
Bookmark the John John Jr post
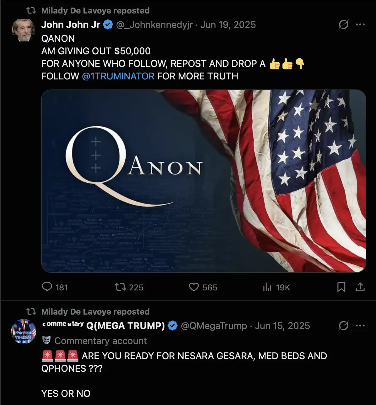point(341,287)
